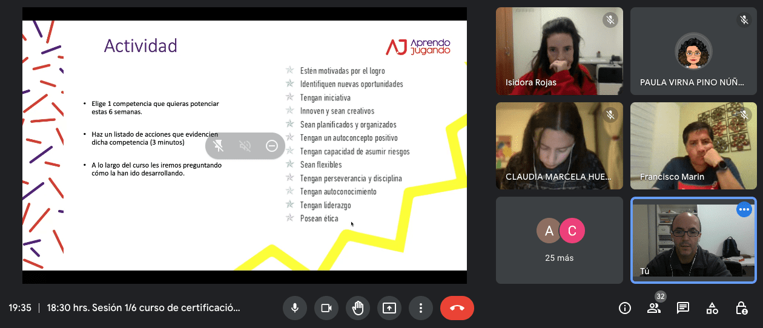Click the 'A' avatar in more tile
This screenshot has width=763, height=328.
[549, 231]
